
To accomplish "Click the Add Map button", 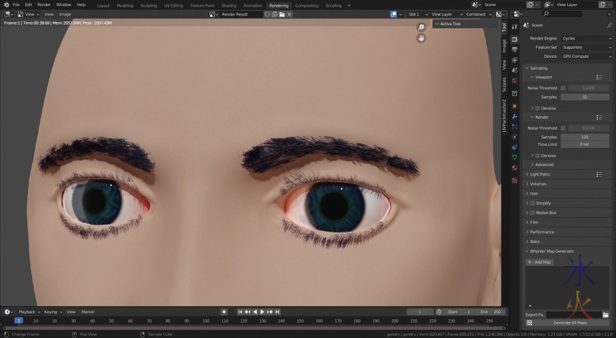I will pos(540,262).
